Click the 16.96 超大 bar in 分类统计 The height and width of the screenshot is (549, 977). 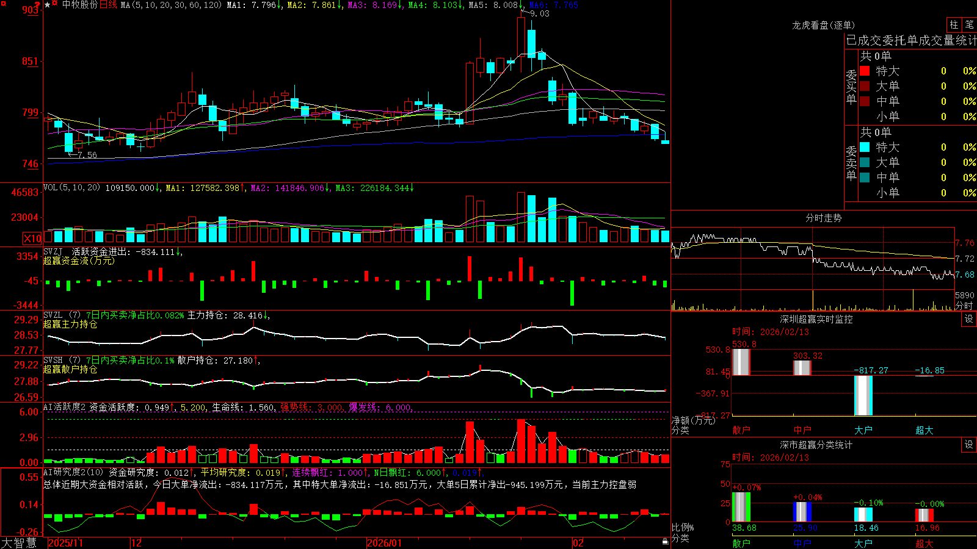[924, 515]
